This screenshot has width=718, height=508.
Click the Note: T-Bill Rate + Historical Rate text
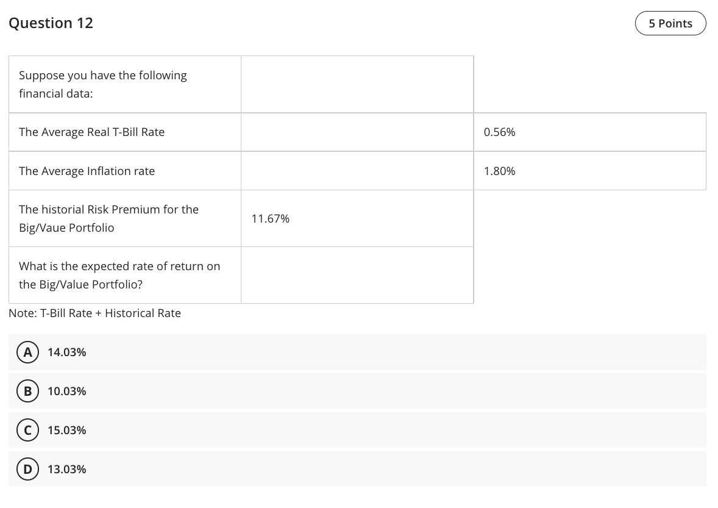(x=94, y=313)
